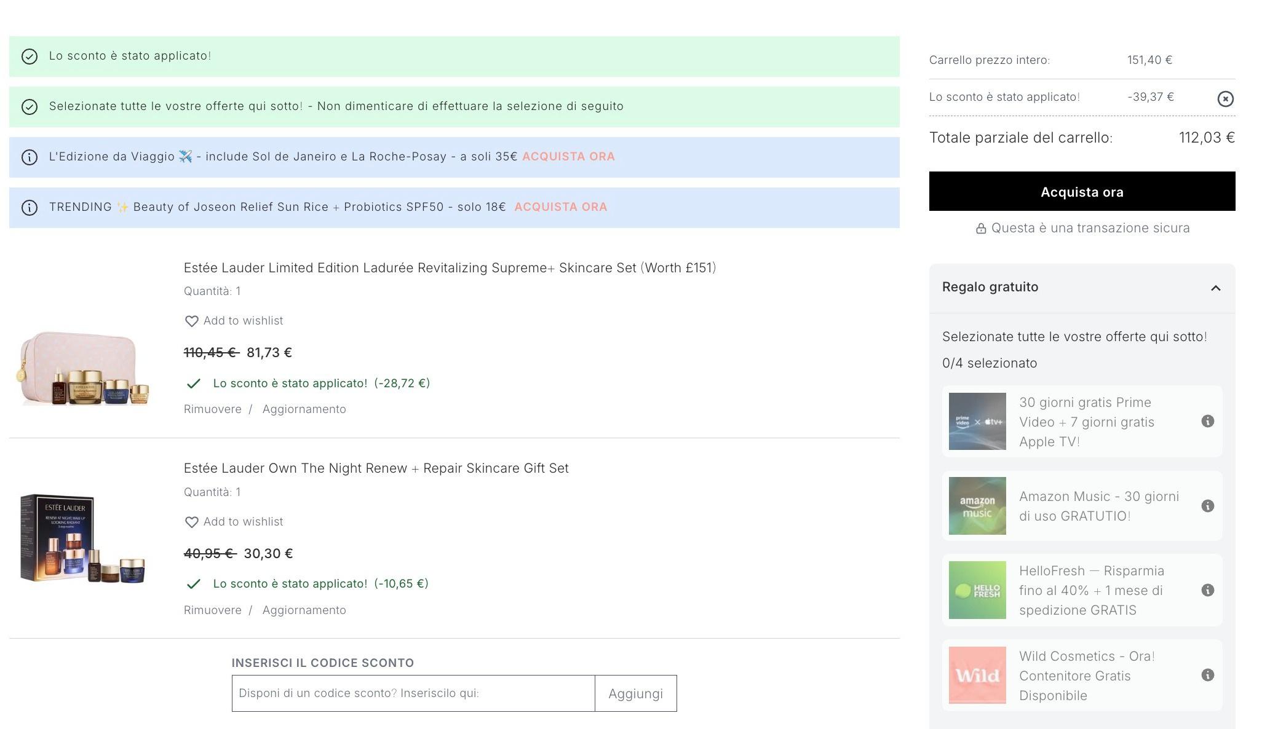Click the Ladurée set pink pouch product image

[x=82, y=368]
